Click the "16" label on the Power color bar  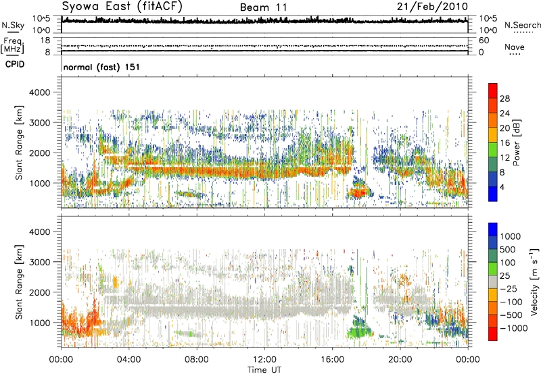point(504,143)
